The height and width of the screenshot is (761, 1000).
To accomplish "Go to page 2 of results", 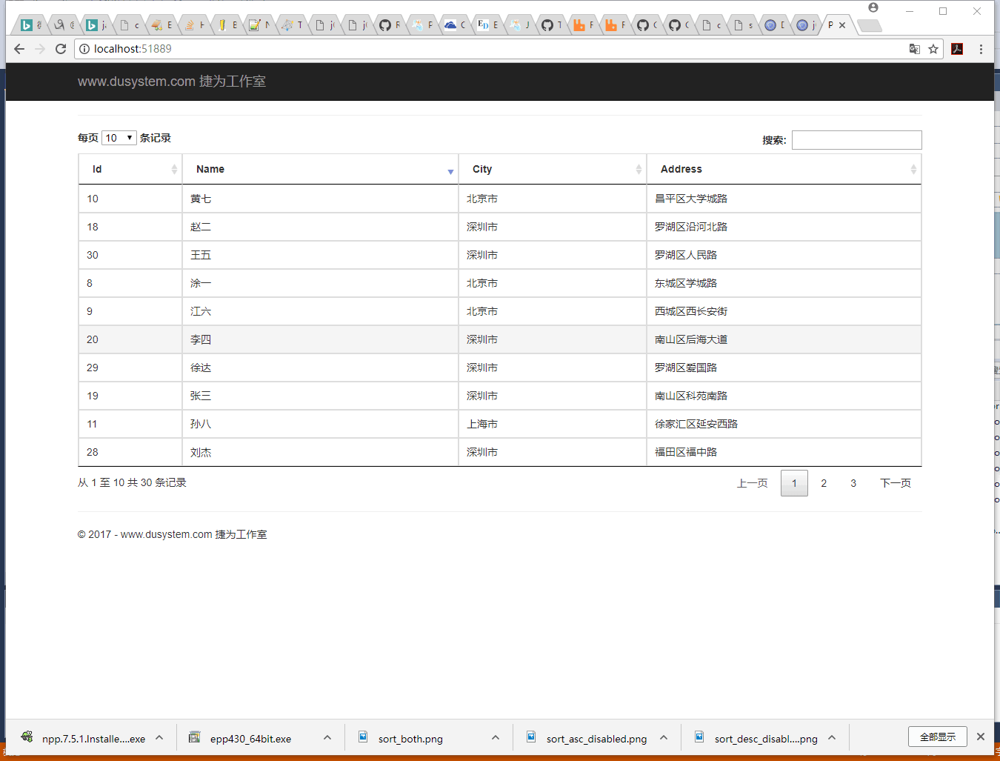I will (824, 483).
